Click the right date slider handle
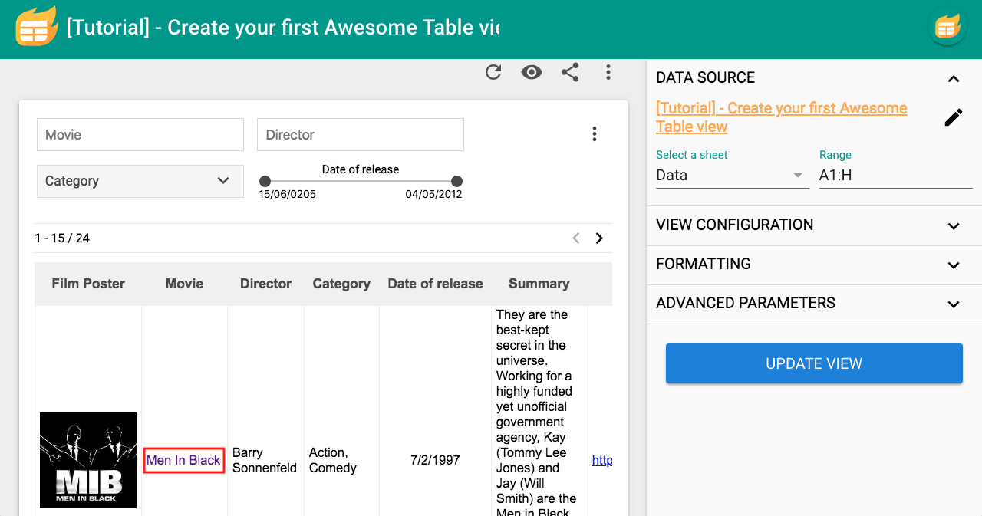The image size is (982, 516). 456,182
